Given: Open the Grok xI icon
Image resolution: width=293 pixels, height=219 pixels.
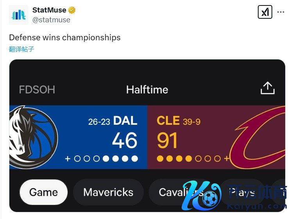Looking at the screenshot, I should pos(265,12).
